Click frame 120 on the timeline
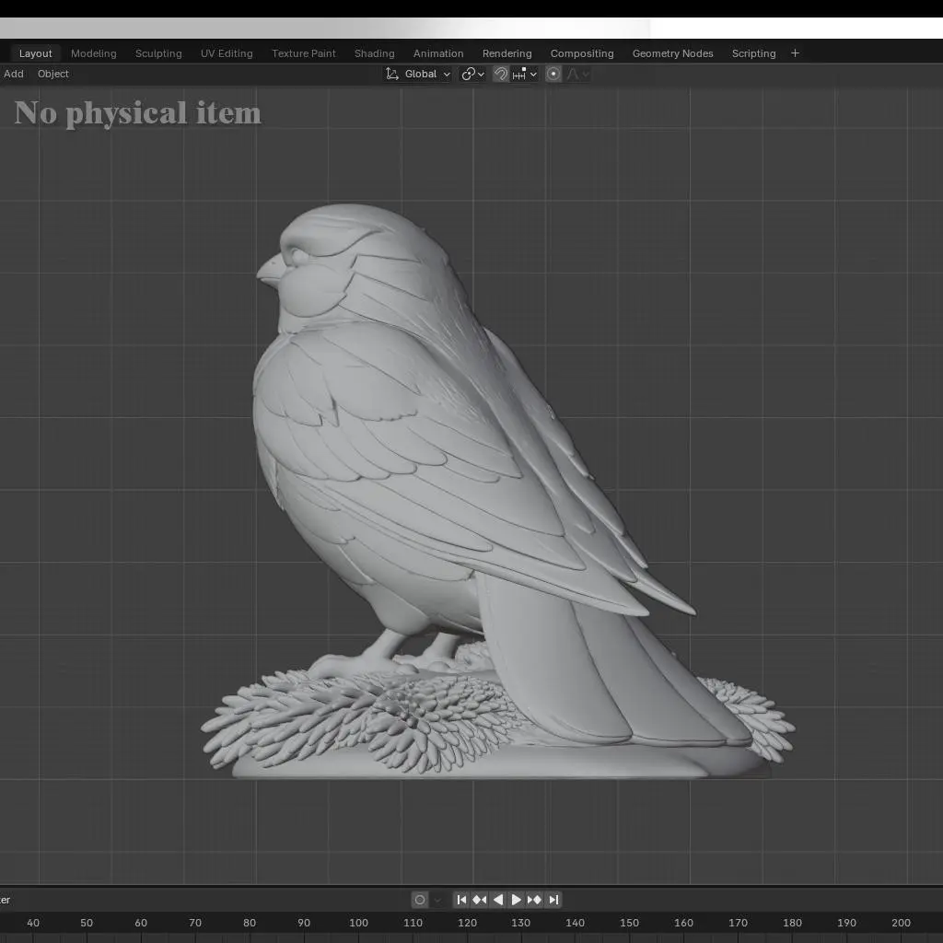943x943 pixels. pyautogui.click(x=467, y=923)
